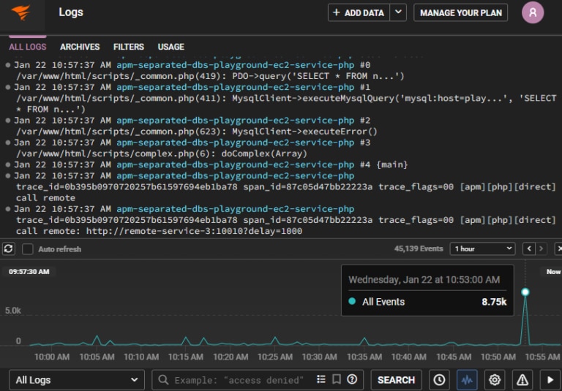Enable the Auto refresh checkbox

28,249
